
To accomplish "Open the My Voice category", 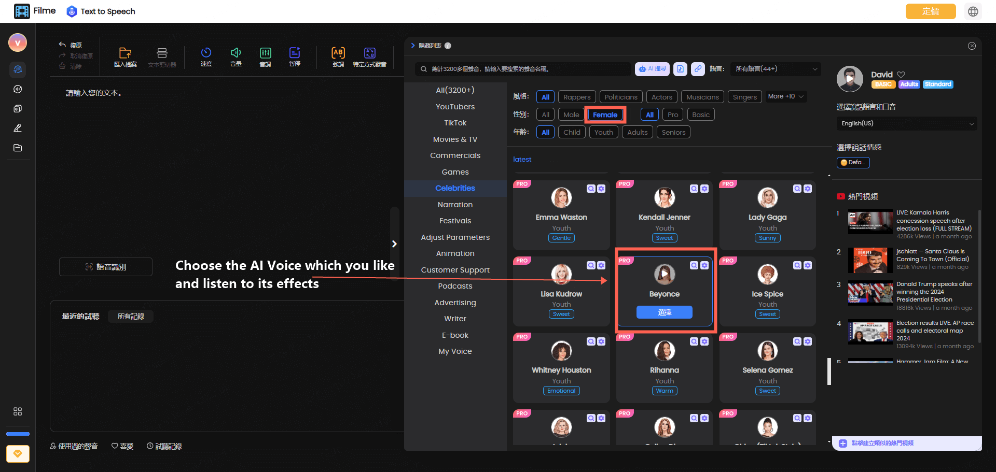I will pyautogui.click(x=455, y=351).
